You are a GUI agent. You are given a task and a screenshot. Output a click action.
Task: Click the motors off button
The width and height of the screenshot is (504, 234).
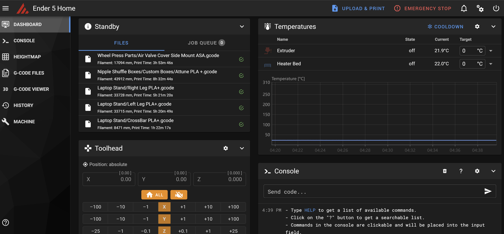tap(179, 195)
